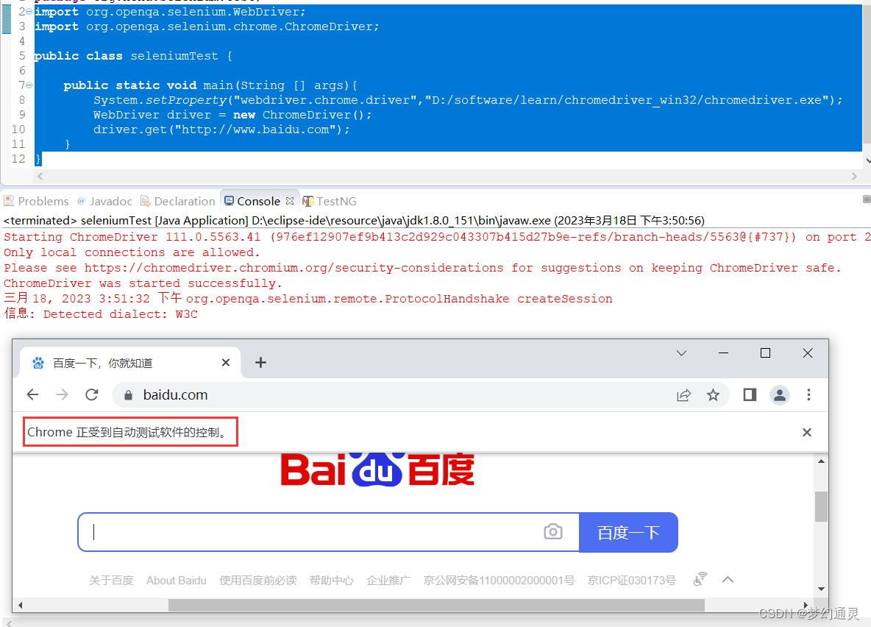The image size is (871, 627).
Task: Collapse Baidu footer with up chevron
Action: pos(728,580)
